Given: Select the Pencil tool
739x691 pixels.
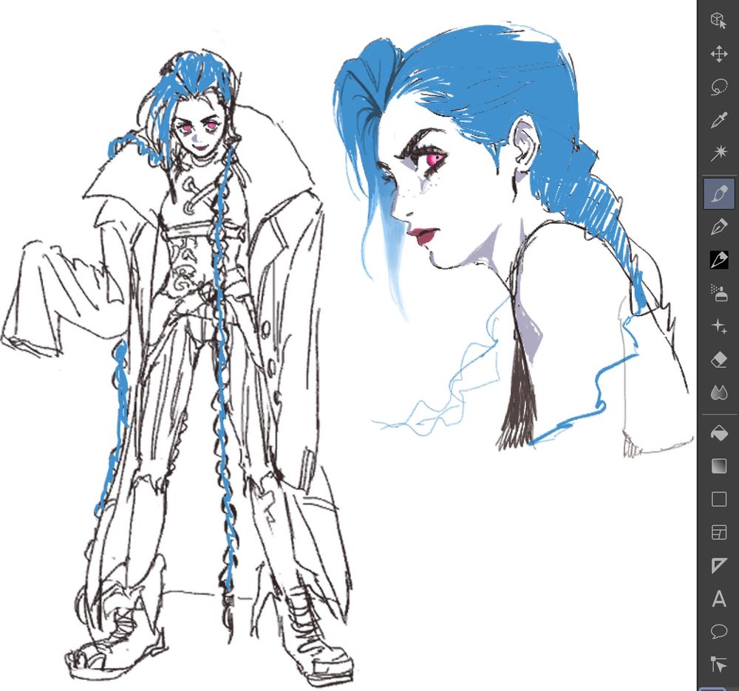Looking at the screenshot, I should pos(718,227).
